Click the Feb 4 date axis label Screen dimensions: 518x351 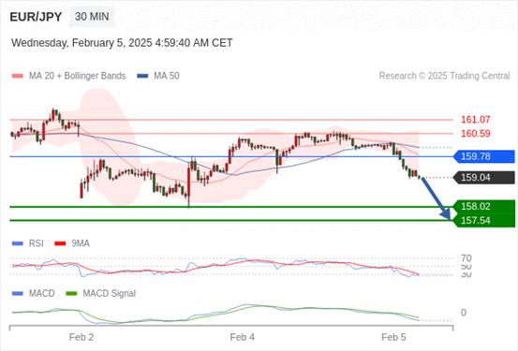tap(243, 337)
